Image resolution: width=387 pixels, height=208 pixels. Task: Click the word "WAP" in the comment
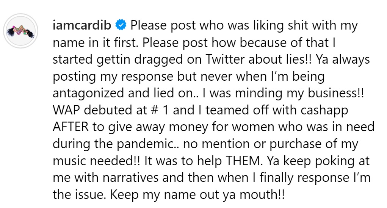point(66,110)
